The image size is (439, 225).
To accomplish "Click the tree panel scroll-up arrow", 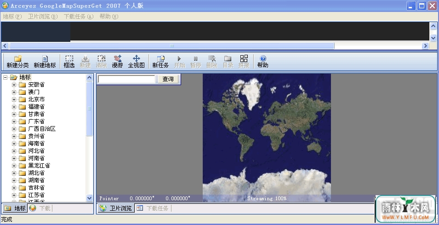I will pyautogui.click(x=89, y=78).
